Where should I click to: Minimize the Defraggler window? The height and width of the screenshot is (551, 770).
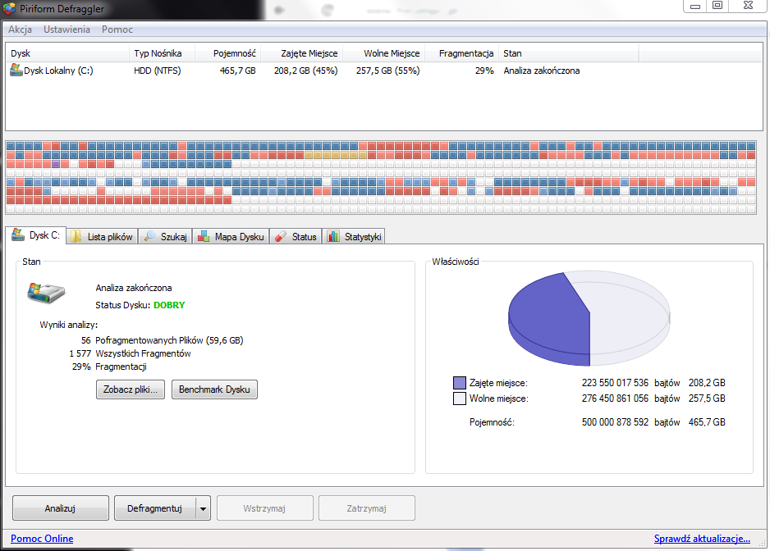point(694,6)
